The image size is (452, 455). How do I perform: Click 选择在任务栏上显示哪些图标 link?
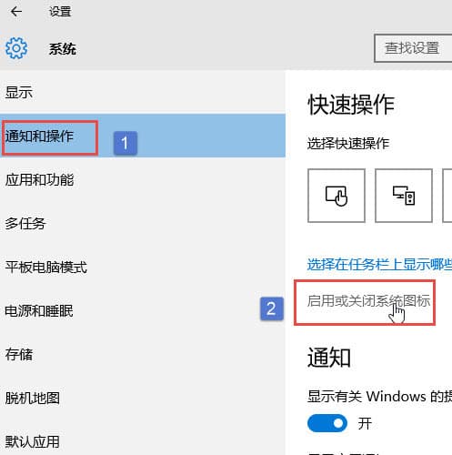pos(379,265)
